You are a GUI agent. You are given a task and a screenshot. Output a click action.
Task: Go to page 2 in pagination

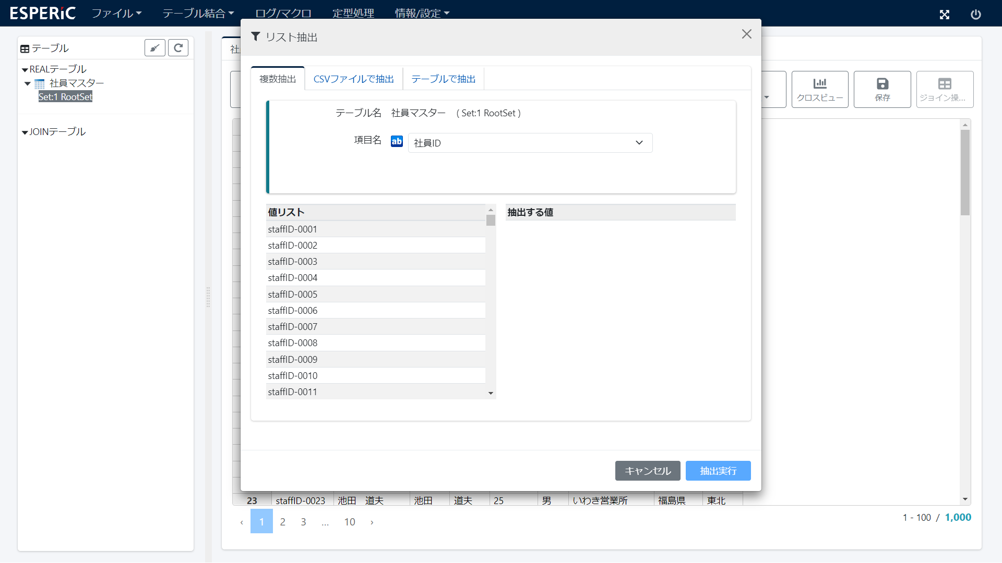pyautogui.click(x=282, y=522)
